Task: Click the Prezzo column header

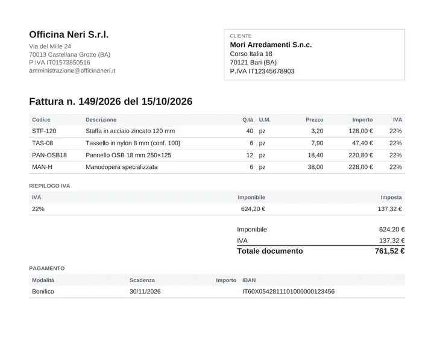Action: pyautogui.click(x=315, y=119)
